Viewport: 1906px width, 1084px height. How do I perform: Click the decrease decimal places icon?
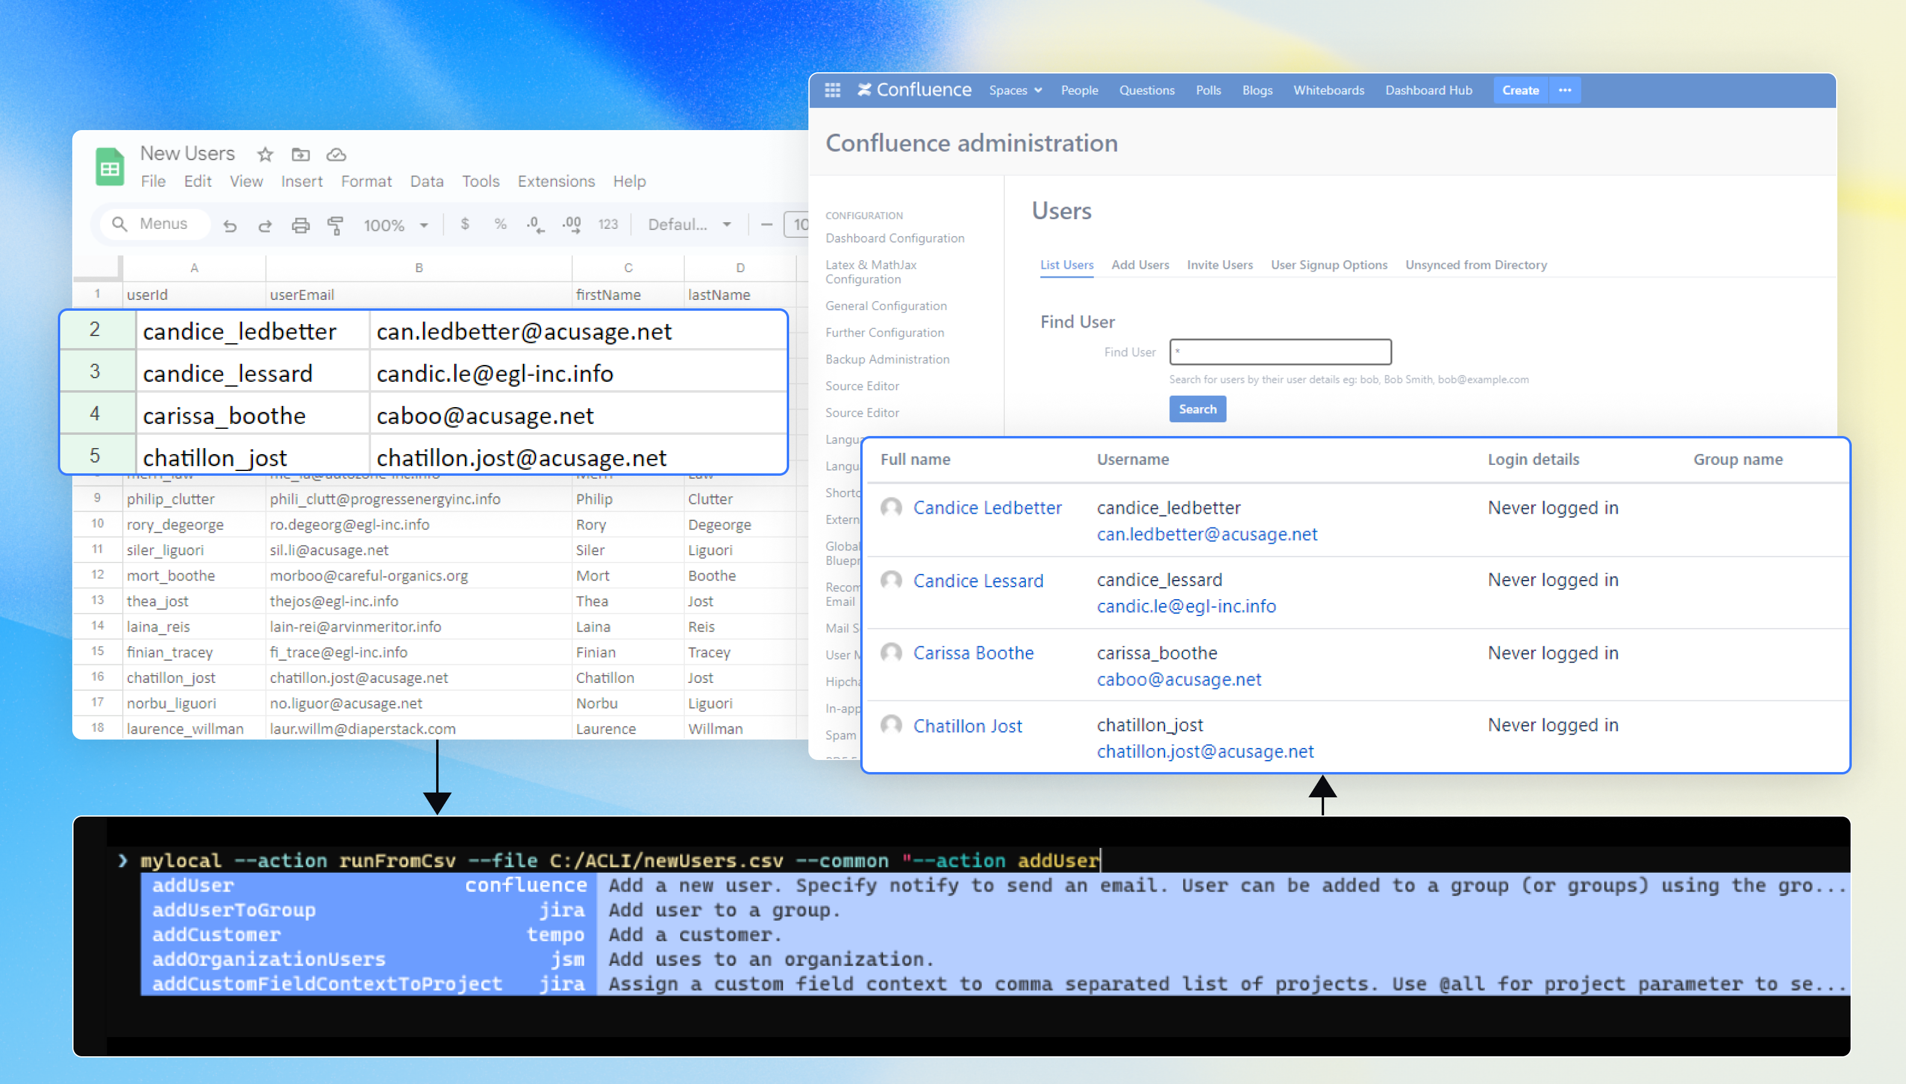pyautogui.click(x=536, y=225)
